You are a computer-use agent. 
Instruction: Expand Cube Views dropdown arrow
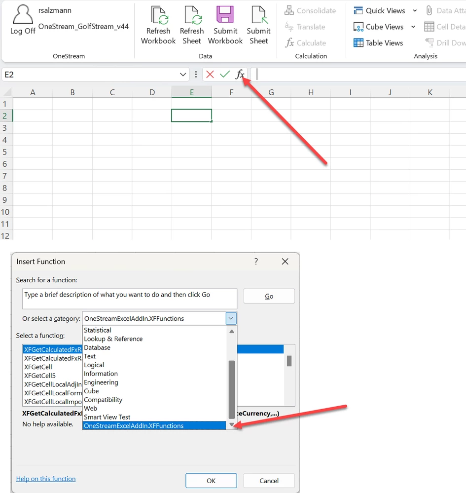pyautogui.click(x=413, y=27)
